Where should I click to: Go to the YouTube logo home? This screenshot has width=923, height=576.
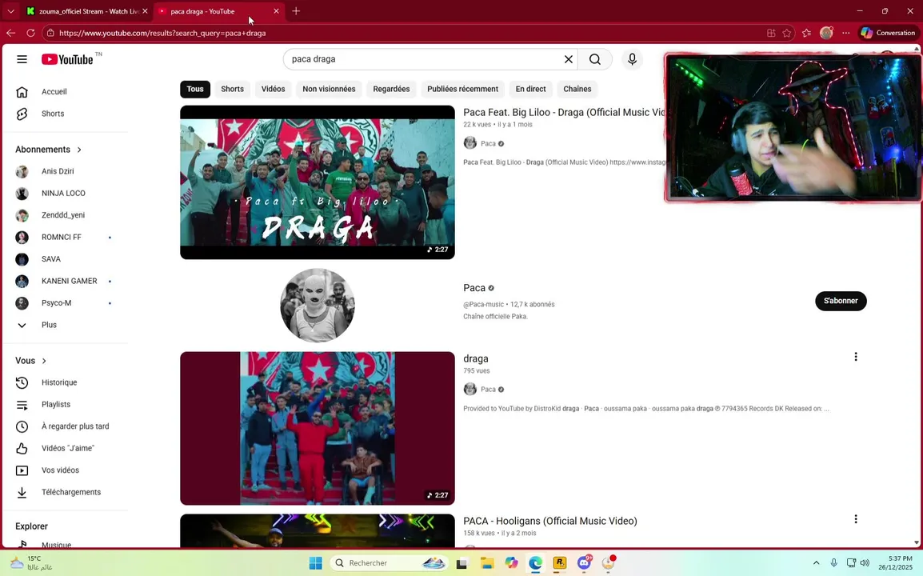click(x=67, y=59)
